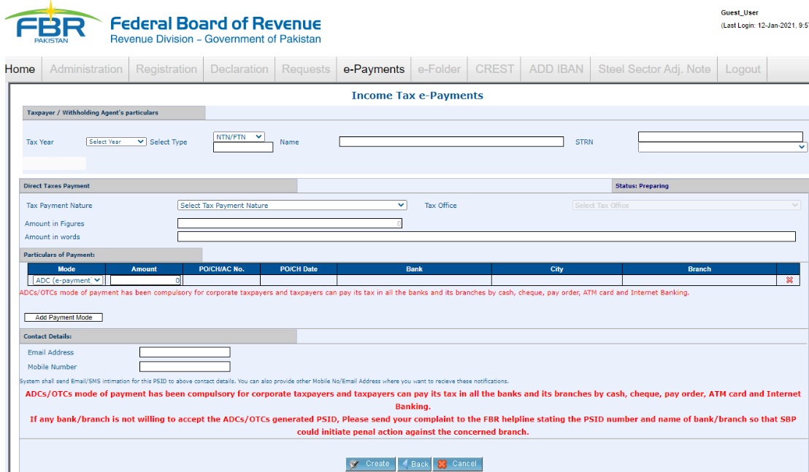Click the Amount in Figures field
The height and width of the screenshot is (472, 809).
click(289, 224)
